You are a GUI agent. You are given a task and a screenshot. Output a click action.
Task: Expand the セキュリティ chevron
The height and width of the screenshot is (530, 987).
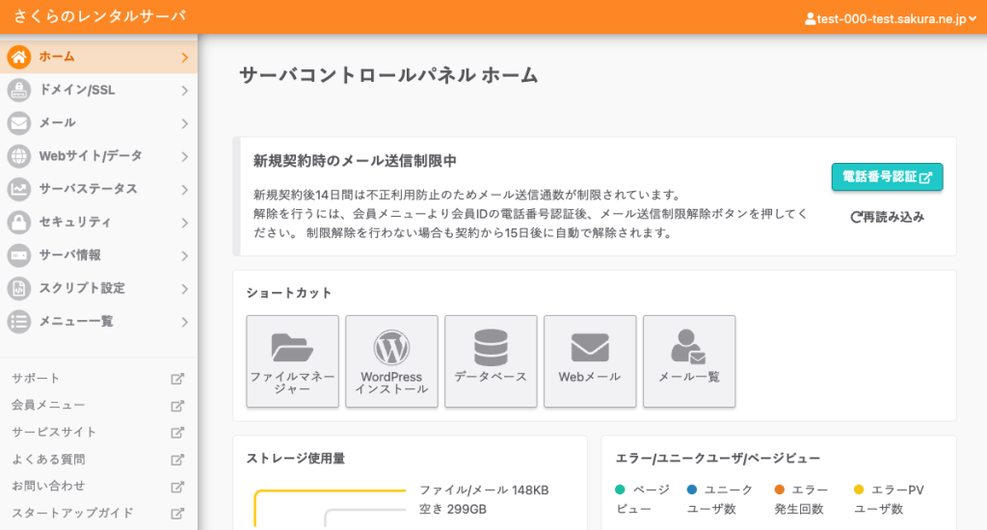pos(184,223)
